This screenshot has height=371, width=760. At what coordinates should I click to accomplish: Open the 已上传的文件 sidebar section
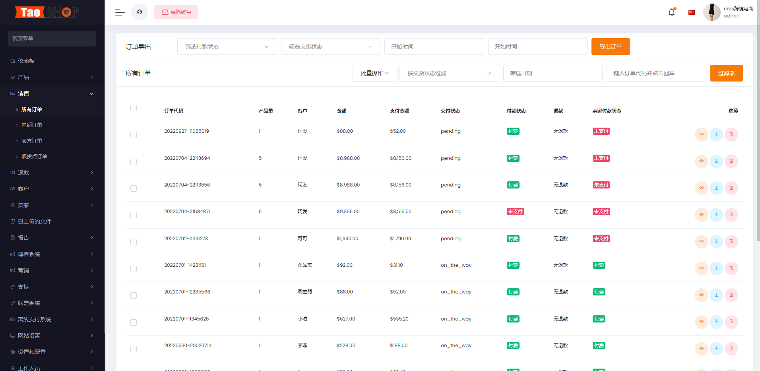coord(35,221)
